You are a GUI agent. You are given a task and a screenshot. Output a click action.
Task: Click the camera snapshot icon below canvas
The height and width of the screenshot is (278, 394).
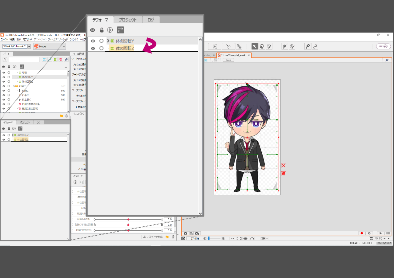coord(185,233)
